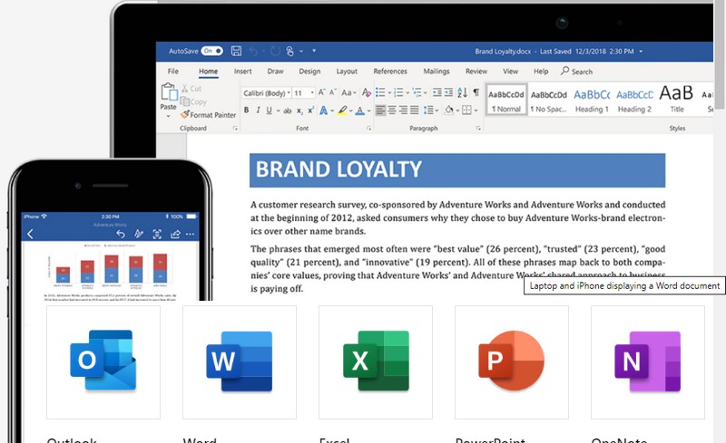Screen dimensions: 726x443
Task: Increase font size with the larger A icon
Action: click(x=321, y=92)
